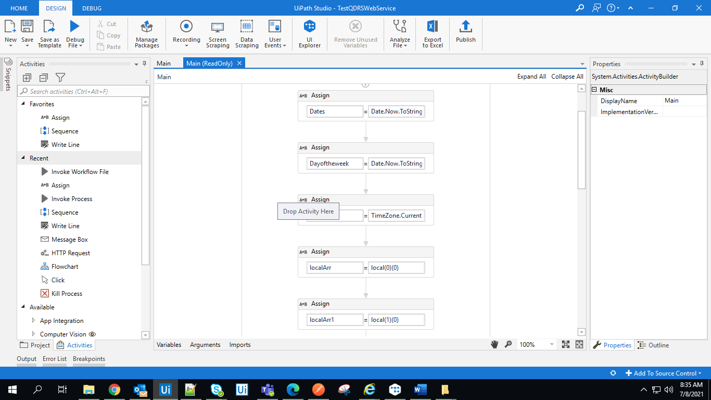Screen dimensions: 711x400
Task: Expand Computer Vision node
Action: 33,334
